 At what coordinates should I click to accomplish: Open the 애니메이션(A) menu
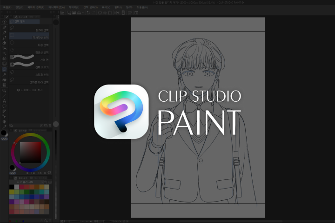tap(57, 7)
